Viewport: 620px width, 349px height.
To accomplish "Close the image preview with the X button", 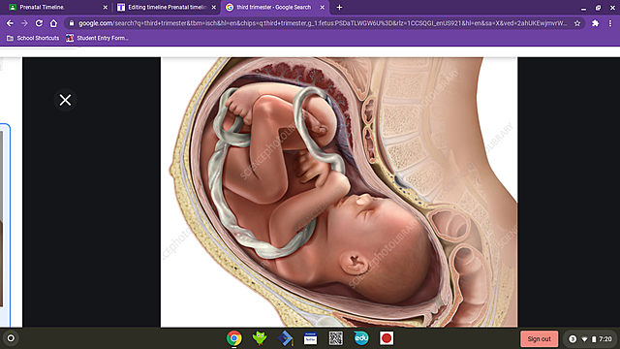I will 65,100.
